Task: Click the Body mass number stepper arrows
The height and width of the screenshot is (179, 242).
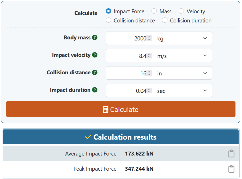Action: pos(149,38)
